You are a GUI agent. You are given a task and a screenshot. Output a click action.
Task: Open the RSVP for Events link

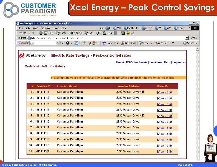(137, 62)
